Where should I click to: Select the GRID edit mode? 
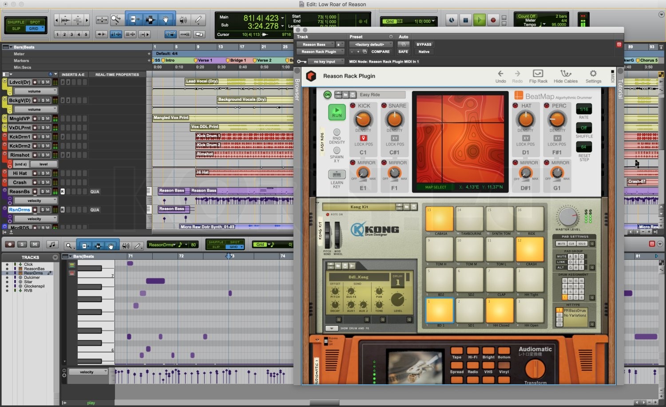(34, 28)
